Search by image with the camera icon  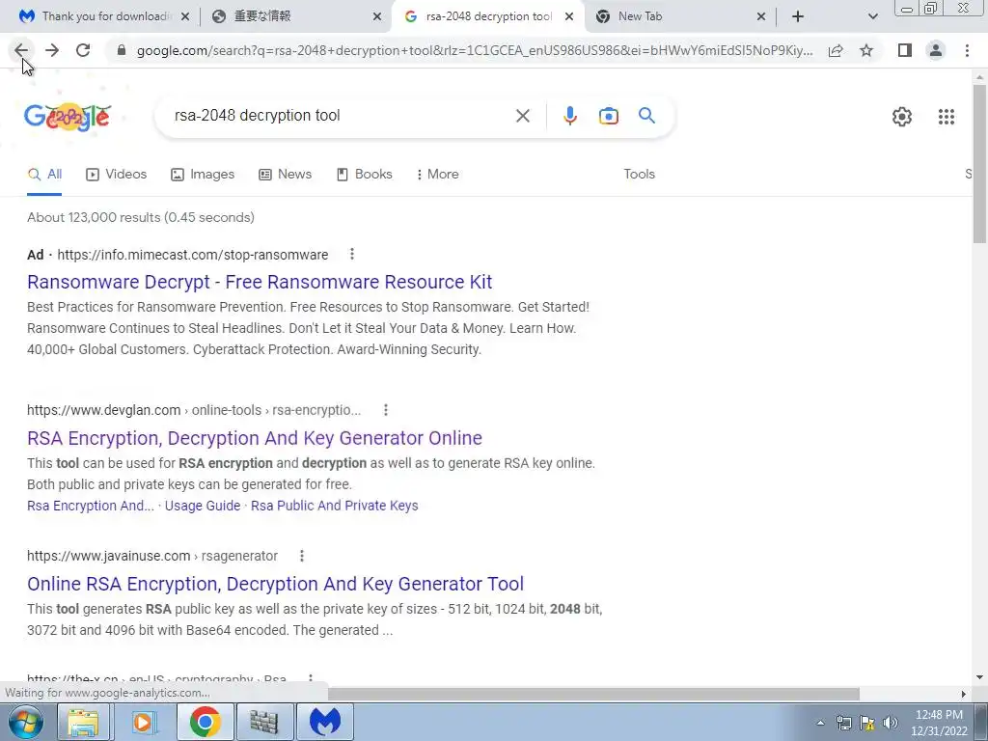(608, 116)
